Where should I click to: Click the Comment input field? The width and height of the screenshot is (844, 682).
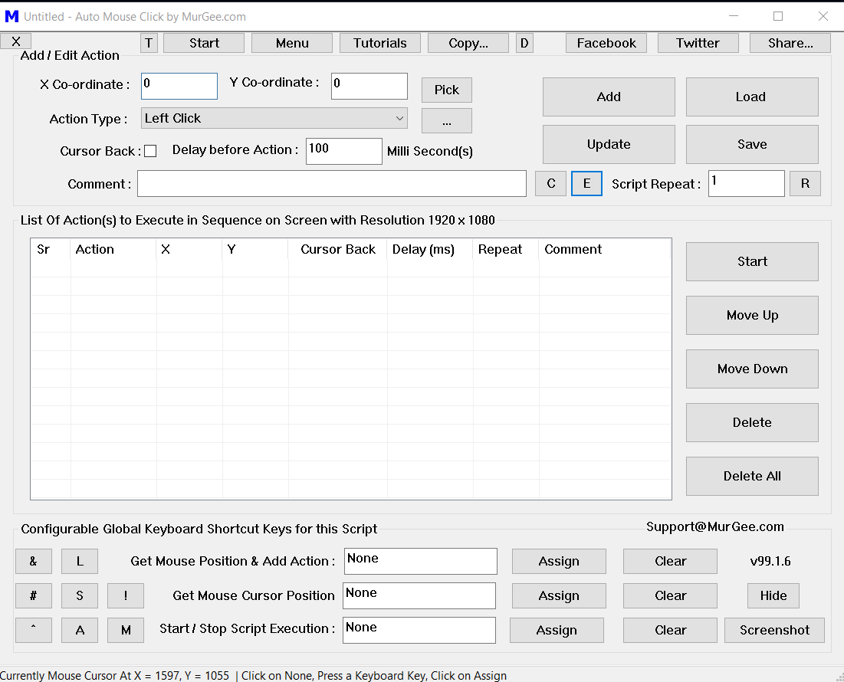click(332, 183)
